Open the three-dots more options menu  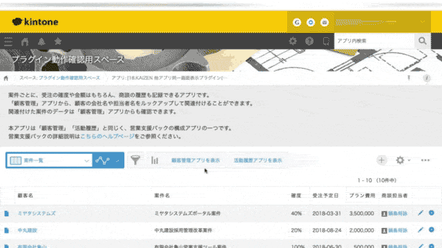(425, 161)
